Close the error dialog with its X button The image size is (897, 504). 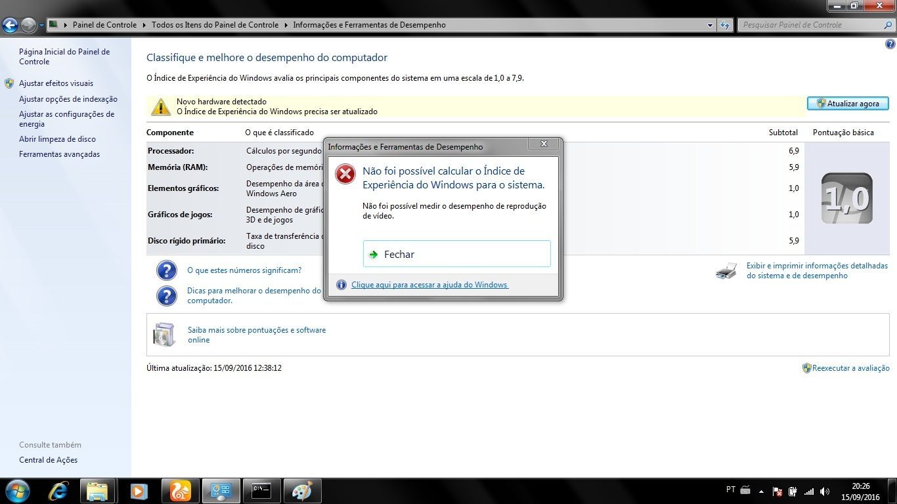click(544, 144)
